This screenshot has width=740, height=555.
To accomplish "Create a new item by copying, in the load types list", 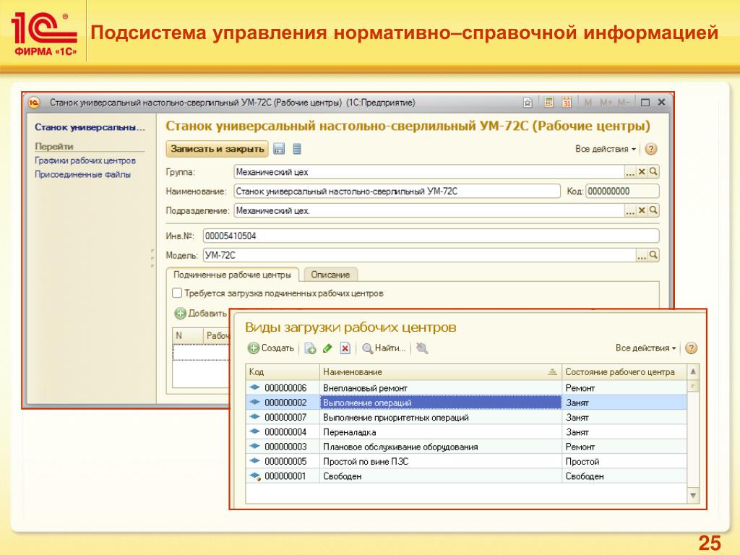I will tap(310, 348).
